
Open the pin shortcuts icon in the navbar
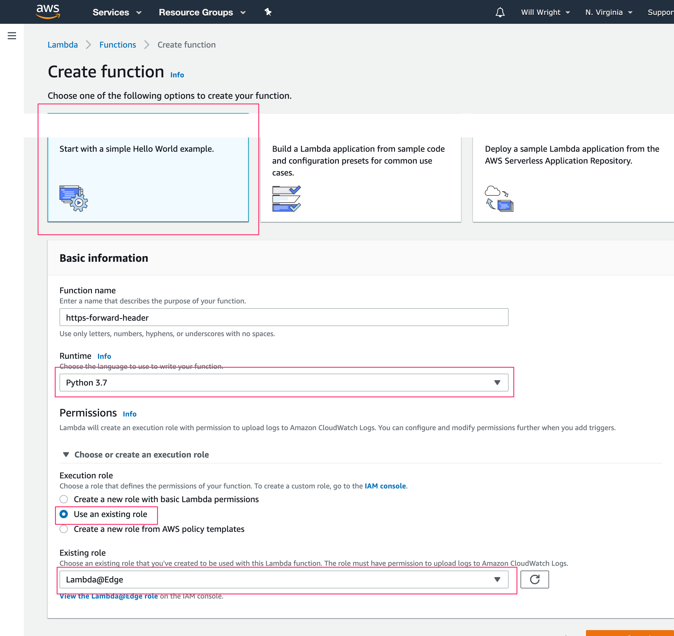(268, 12)
